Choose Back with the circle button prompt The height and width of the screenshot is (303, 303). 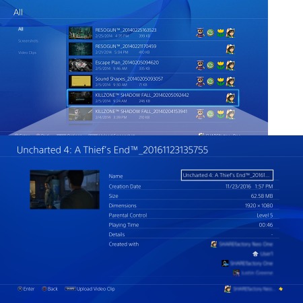coord(50,289)
